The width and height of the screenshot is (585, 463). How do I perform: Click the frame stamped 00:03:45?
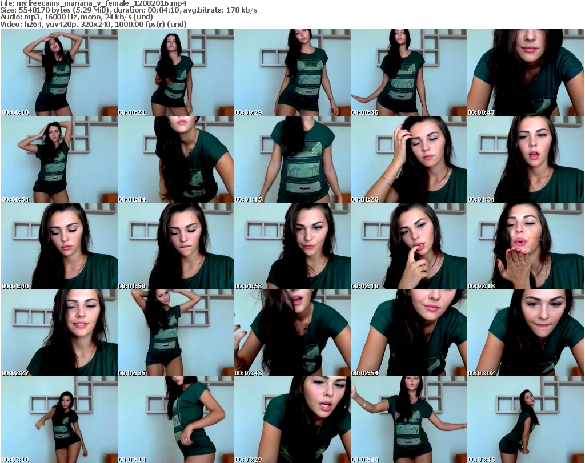526,420
